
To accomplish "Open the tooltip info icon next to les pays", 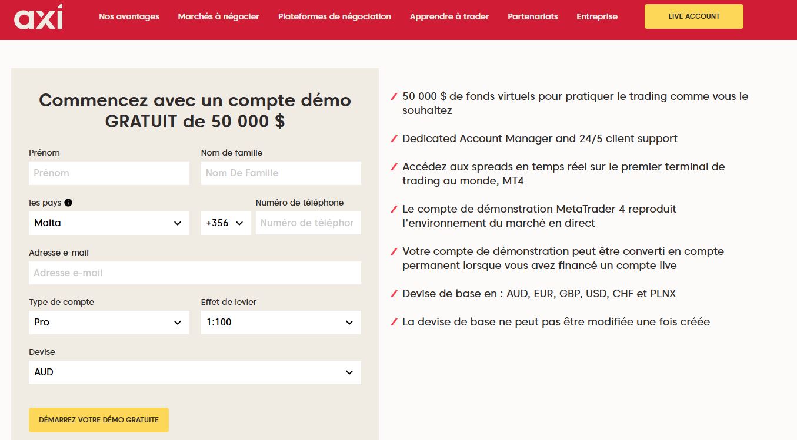I will point(69,203).
